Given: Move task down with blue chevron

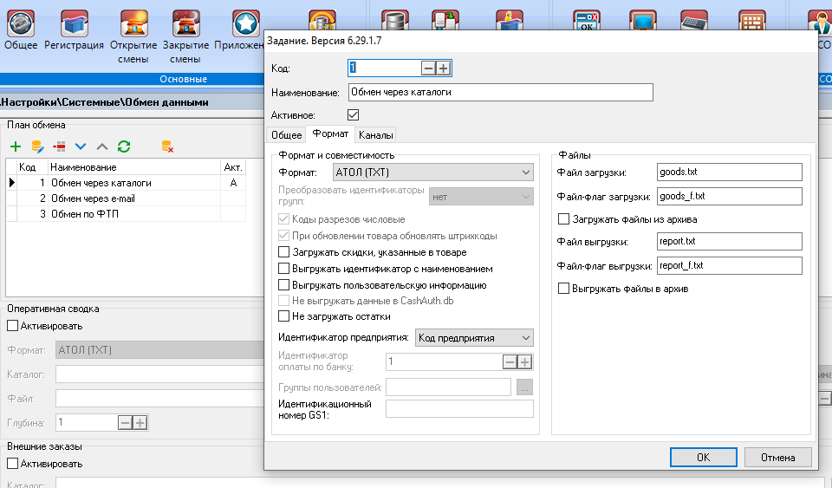Looking at the screenshot, I should tap(81, 146).
